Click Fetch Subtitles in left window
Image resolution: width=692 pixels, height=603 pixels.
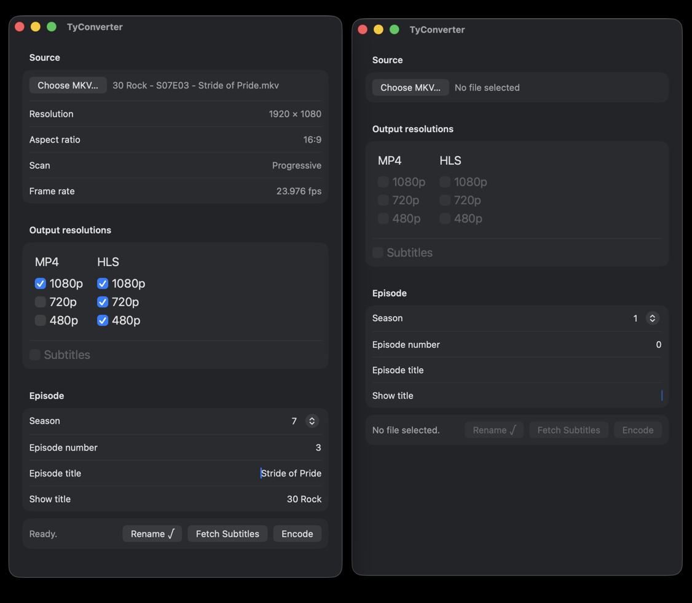pos(227,534)
